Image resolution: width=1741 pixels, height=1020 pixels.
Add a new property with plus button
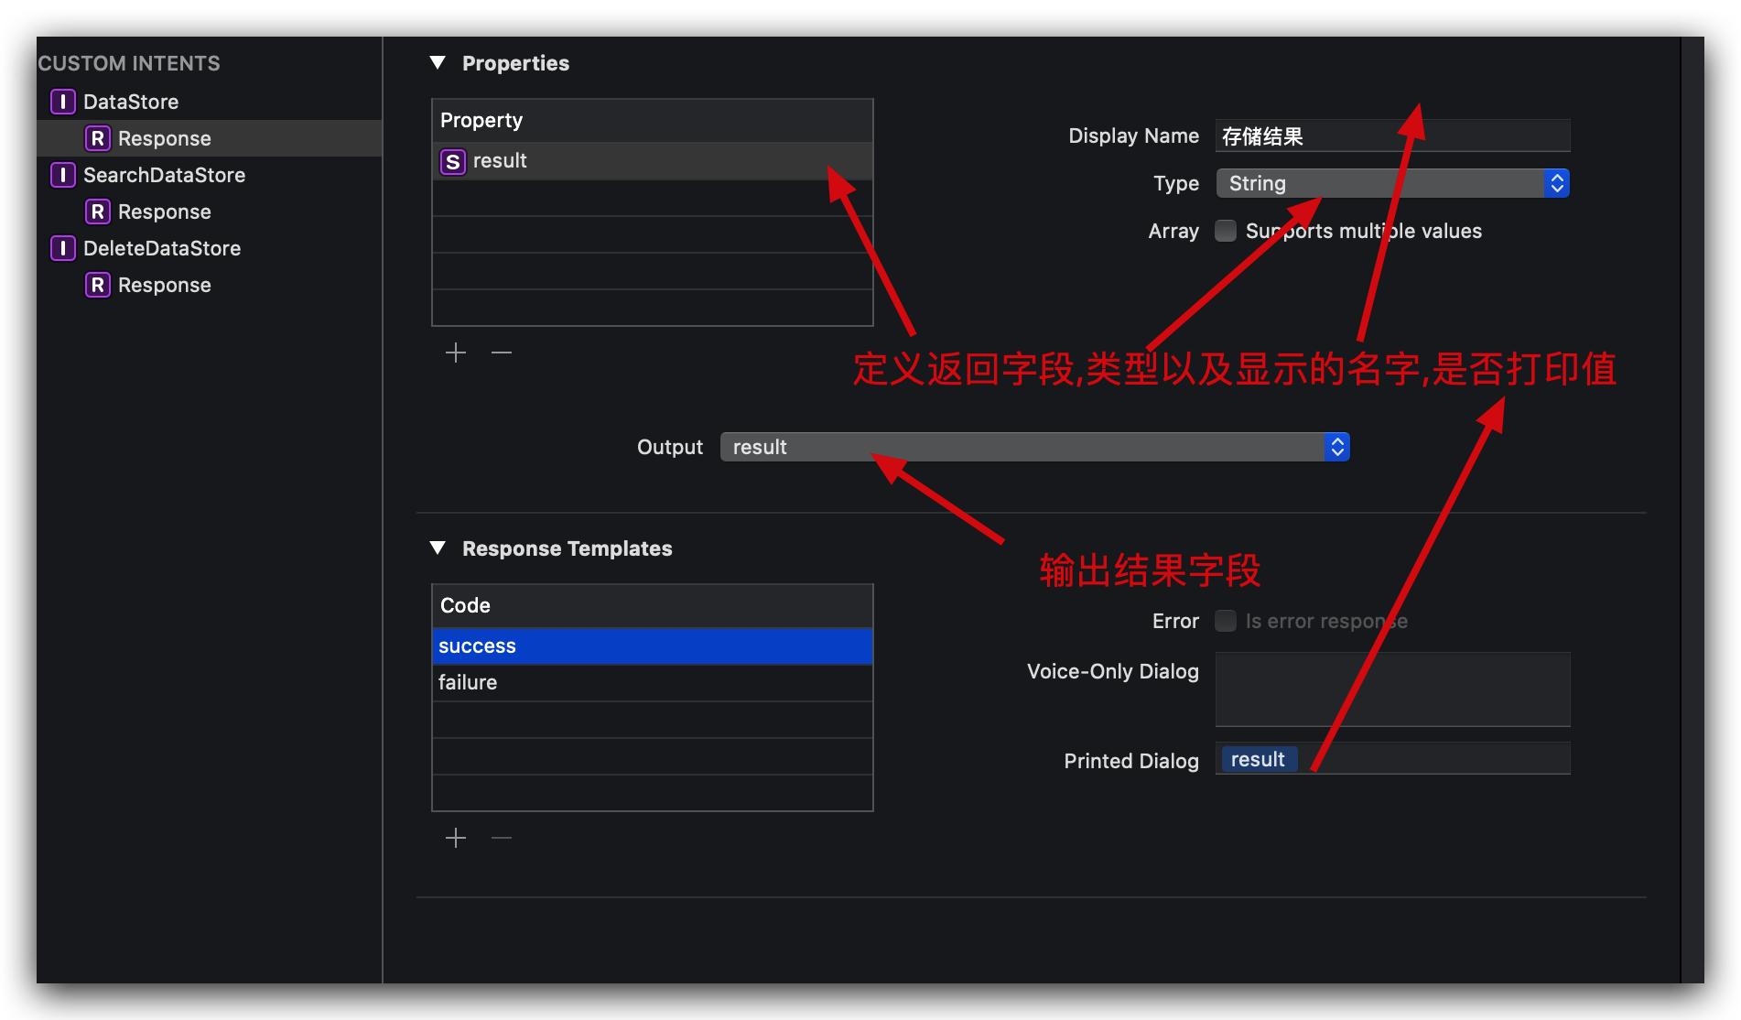456,353
